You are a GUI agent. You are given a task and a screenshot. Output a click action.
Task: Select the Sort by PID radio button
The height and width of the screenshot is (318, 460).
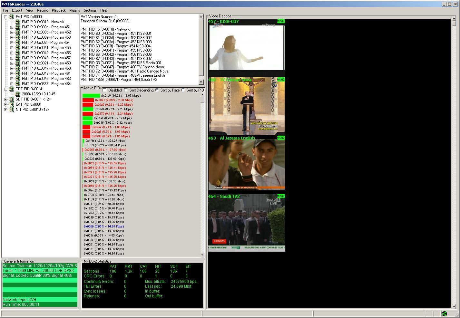click(x=183, y=90)
